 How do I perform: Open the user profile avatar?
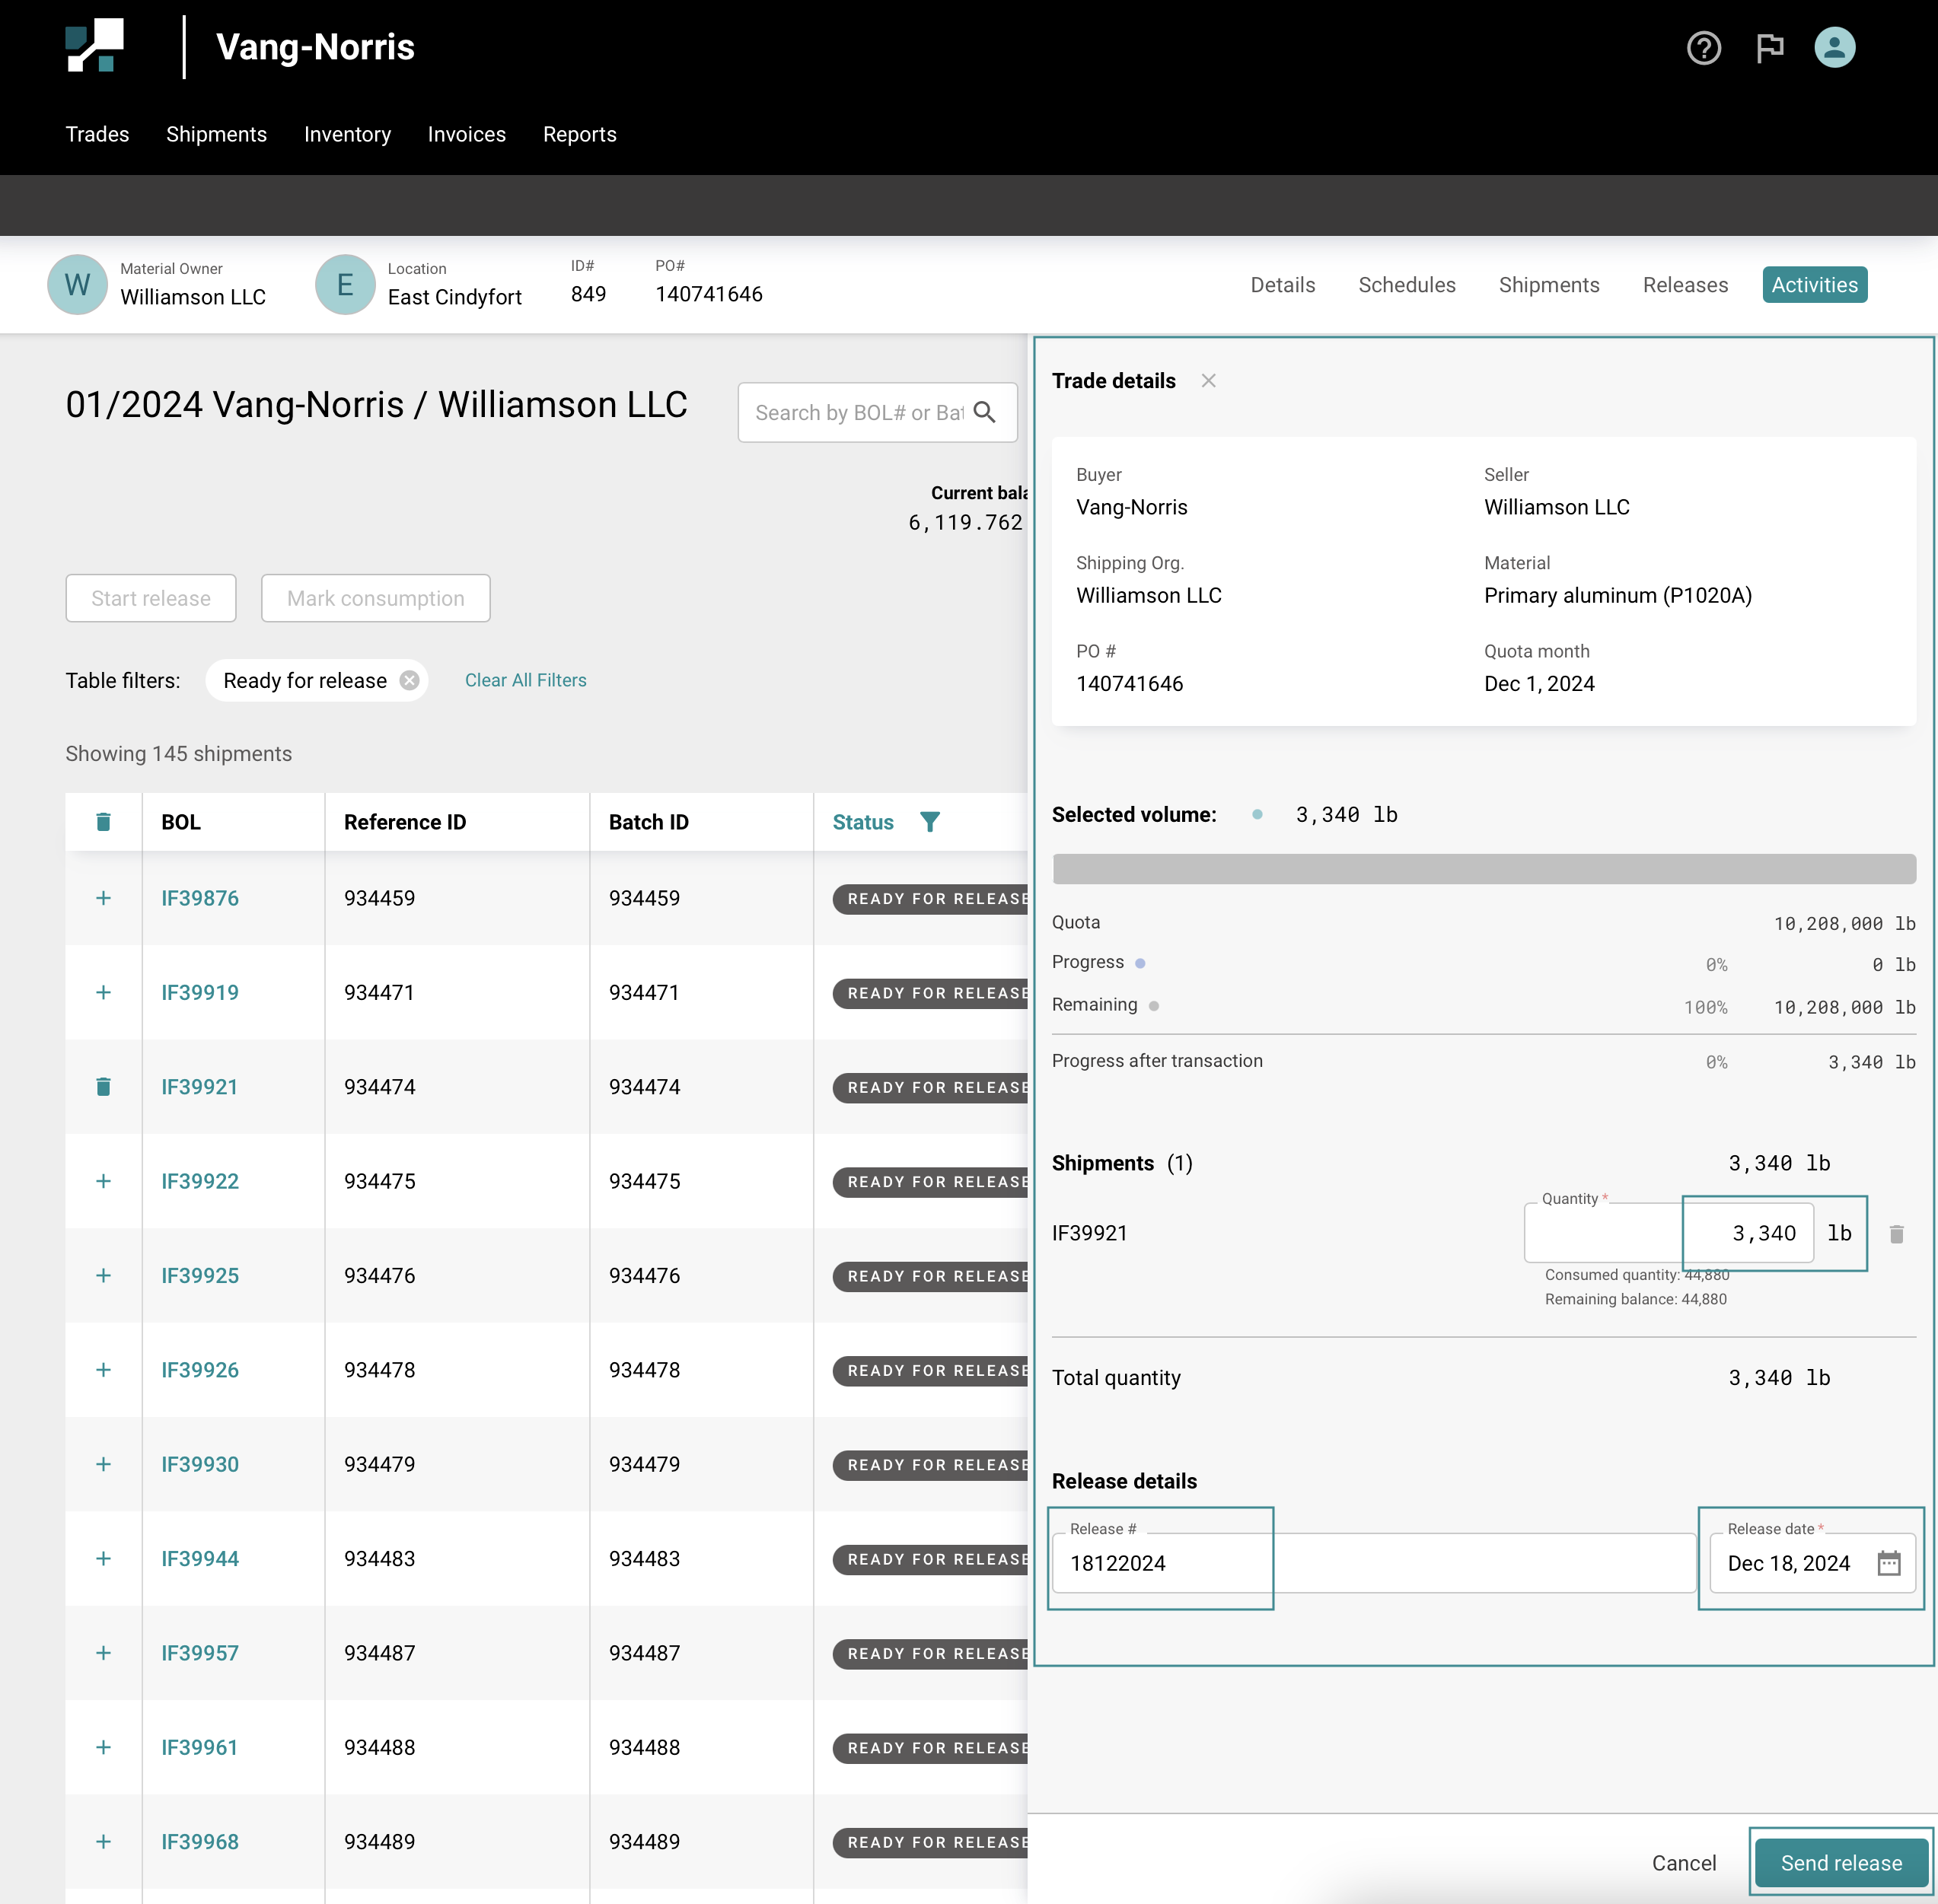1834,48
